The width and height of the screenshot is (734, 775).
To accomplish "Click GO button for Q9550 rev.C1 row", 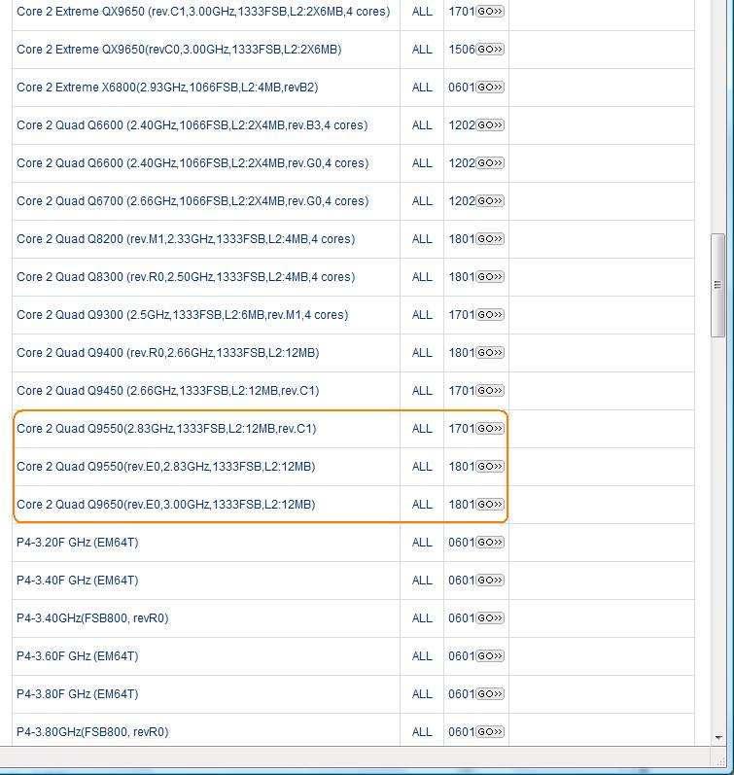I will [490, 429].
